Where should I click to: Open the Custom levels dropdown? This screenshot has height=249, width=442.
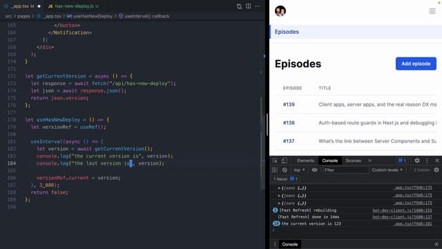click(387, 169)
